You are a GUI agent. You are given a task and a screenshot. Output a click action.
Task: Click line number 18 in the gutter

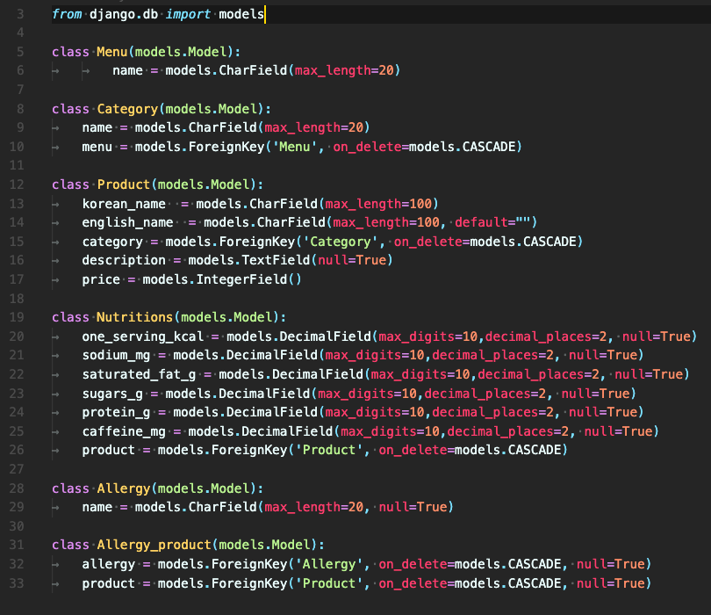click(17, 298)
